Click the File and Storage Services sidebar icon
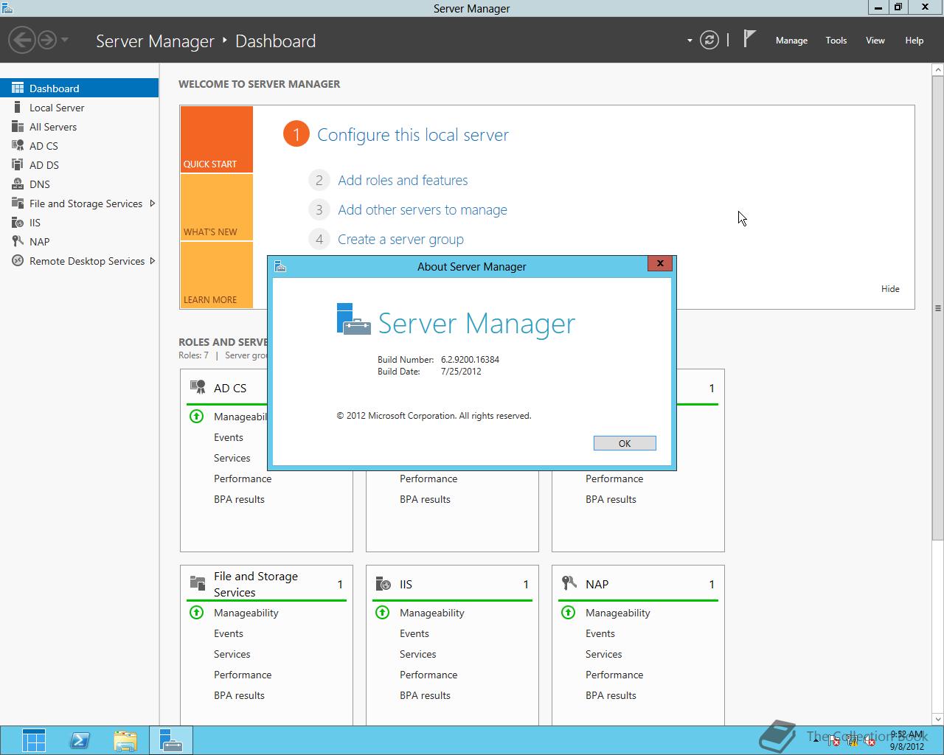The width and height of the screenshot is (944, 755). [18, 203]
